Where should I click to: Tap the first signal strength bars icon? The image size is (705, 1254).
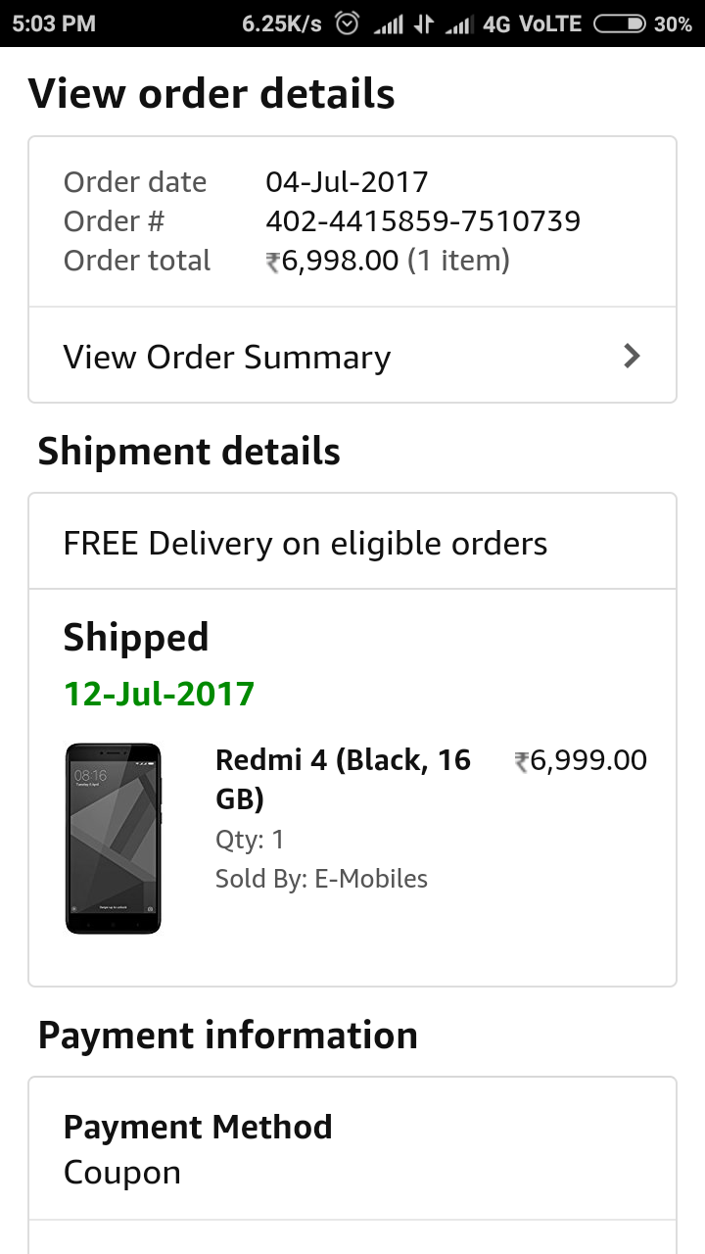tap(389, 24)
